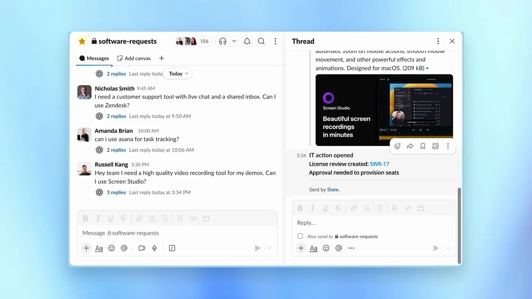The image size is (532, 299).
Task: Open the Screen Studio preview image
Action: click(384, 110)
